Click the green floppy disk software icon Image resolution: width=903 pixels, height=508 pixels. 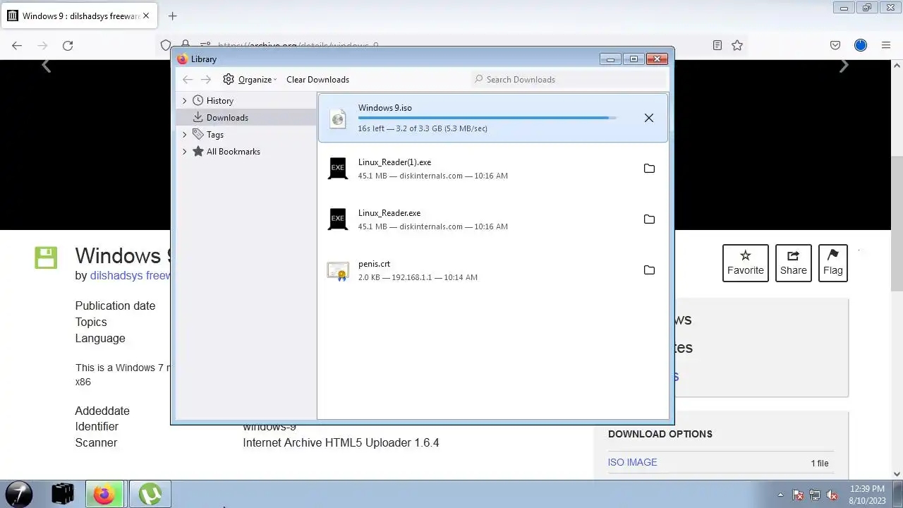46,258
